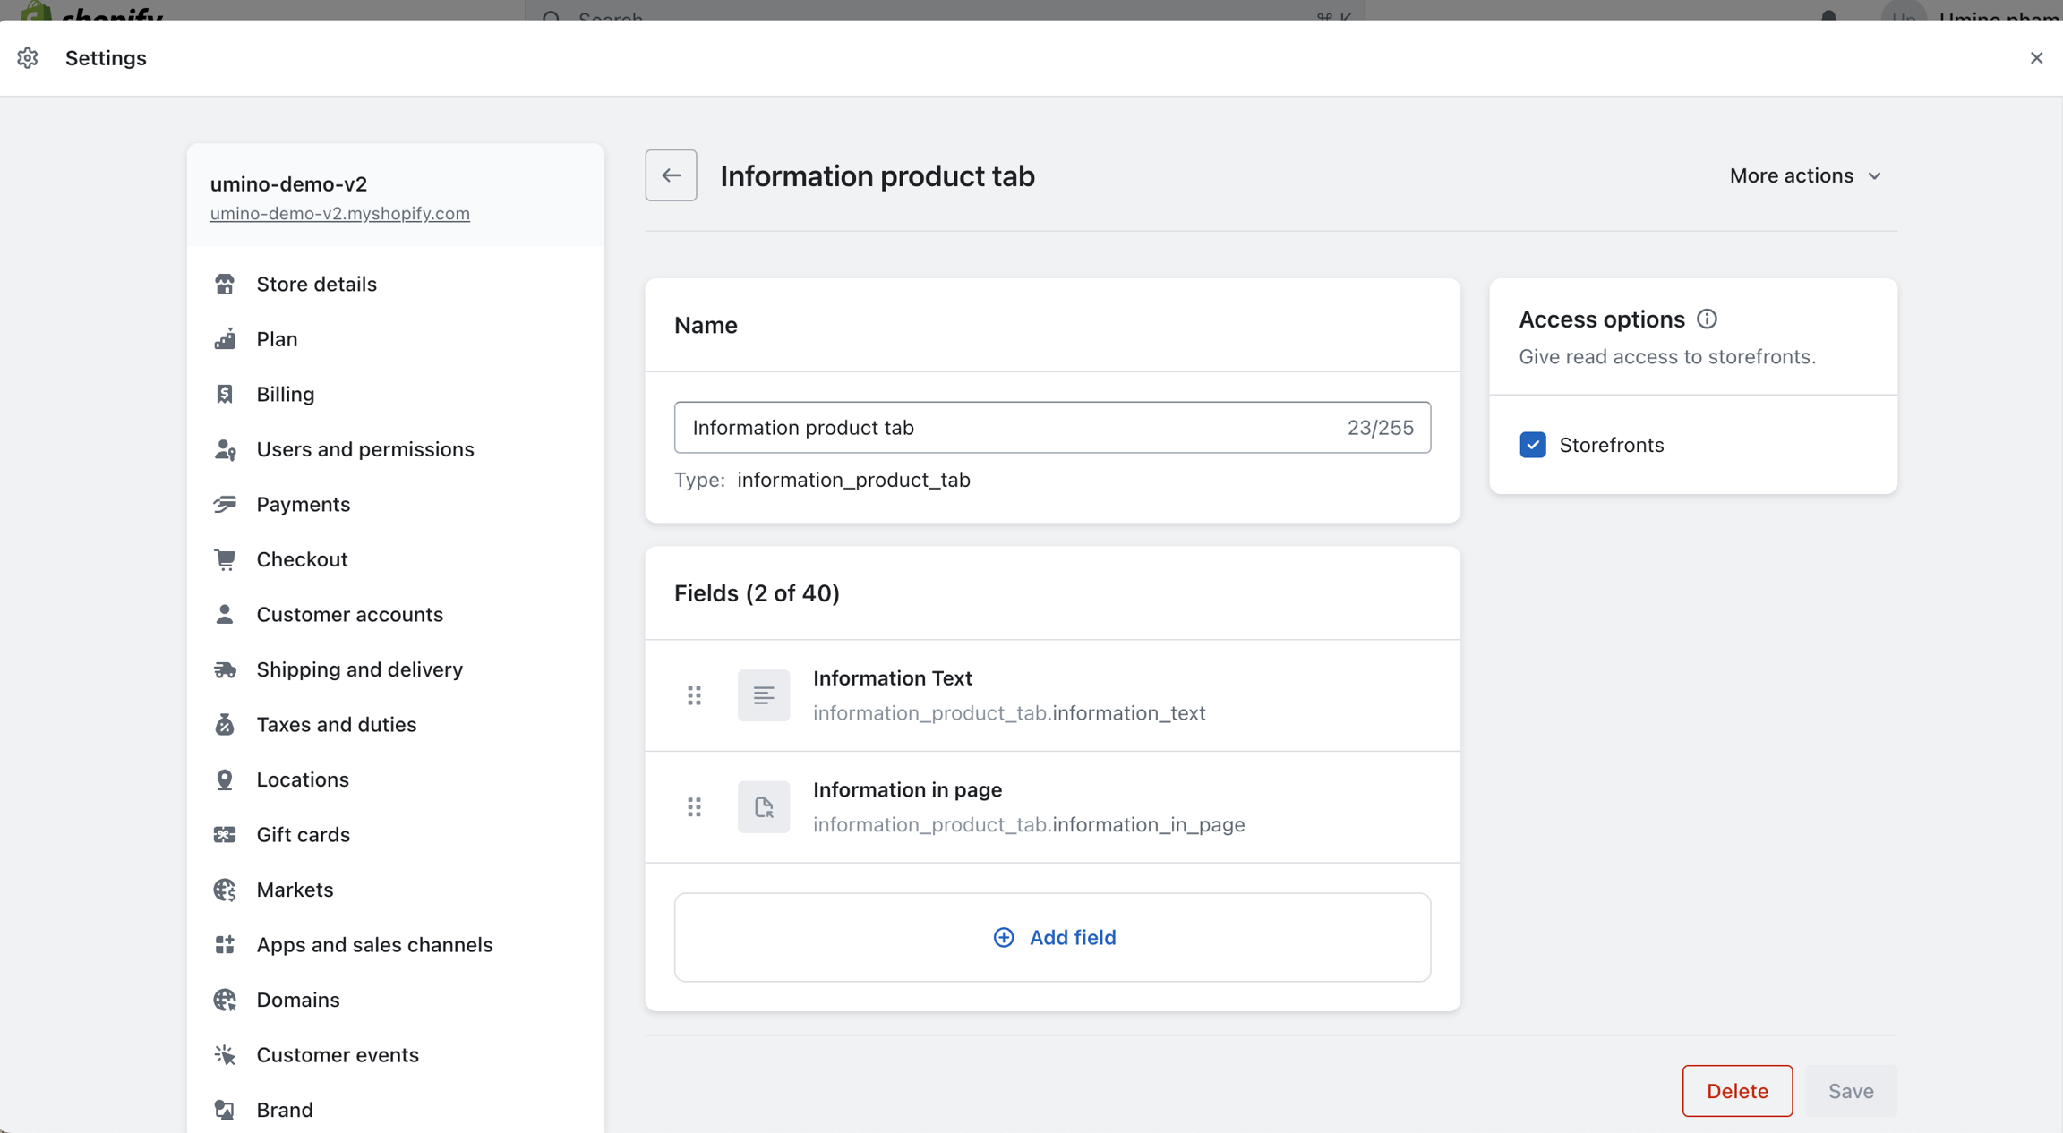Click the Access options info icon

pyautogui.click(x=1707, y=319)
